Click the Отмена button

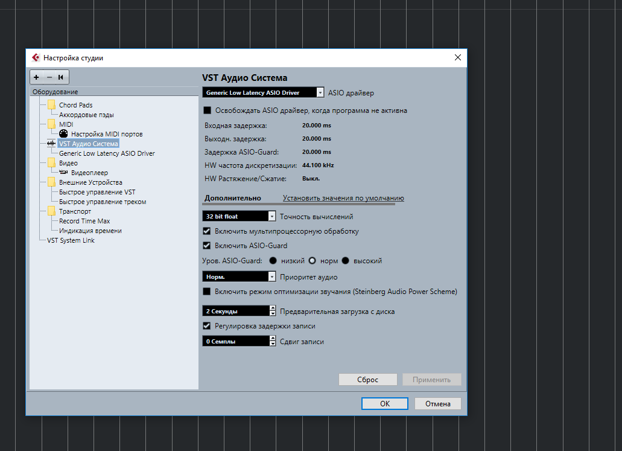click(x=438, y=403)
